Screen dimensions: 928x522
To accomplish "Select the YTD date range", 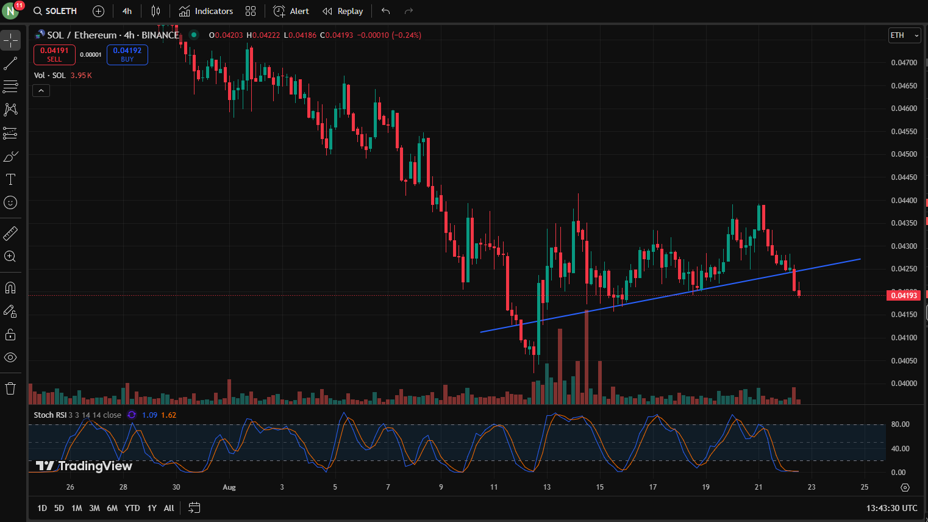I will click(x=132, y=508).
